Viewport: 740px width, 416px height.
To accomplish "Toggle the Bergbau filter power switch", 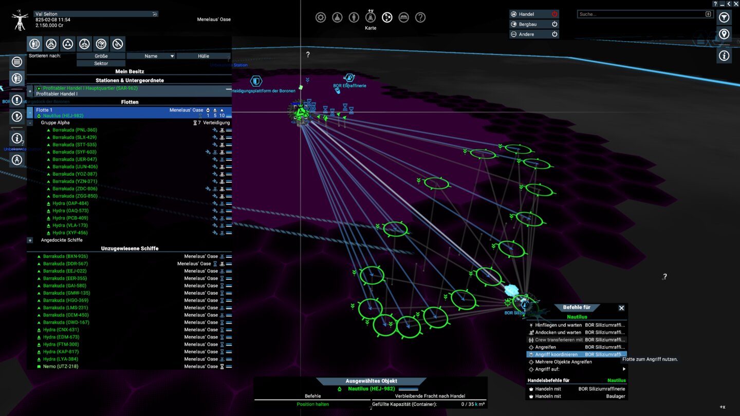I will [x=554, y=24].
